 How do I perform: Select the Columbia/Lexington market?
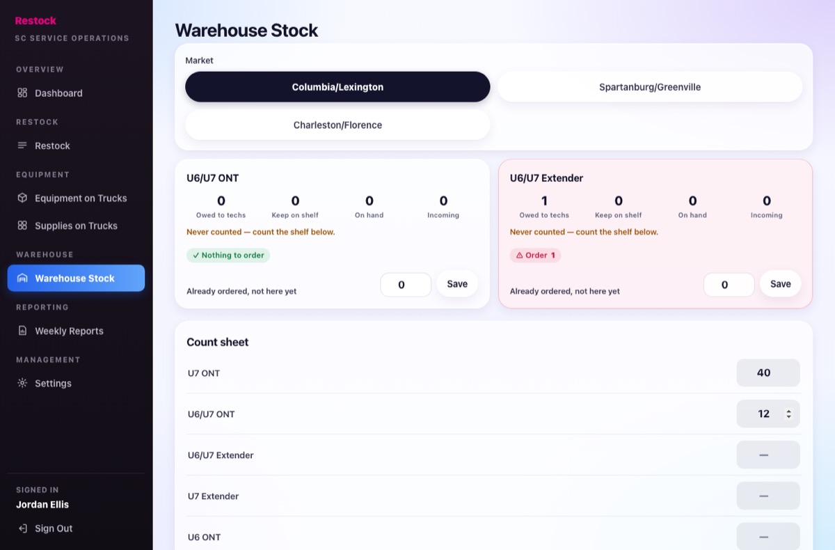click(337, 87)
